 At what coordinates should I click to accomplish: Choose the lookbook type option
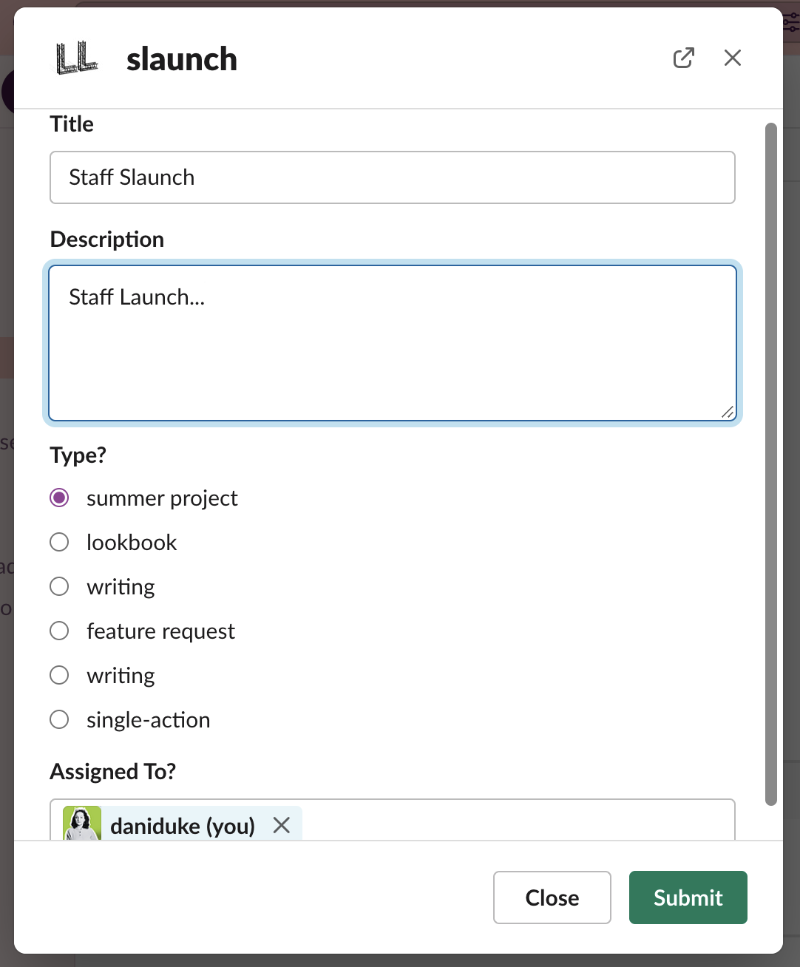click(59, 542)
